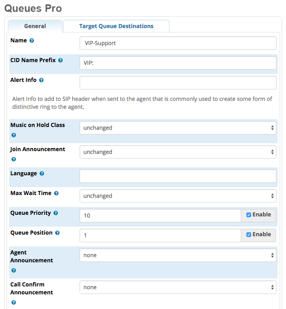
Task: Click the Name input field
Action: click(178, 43)
